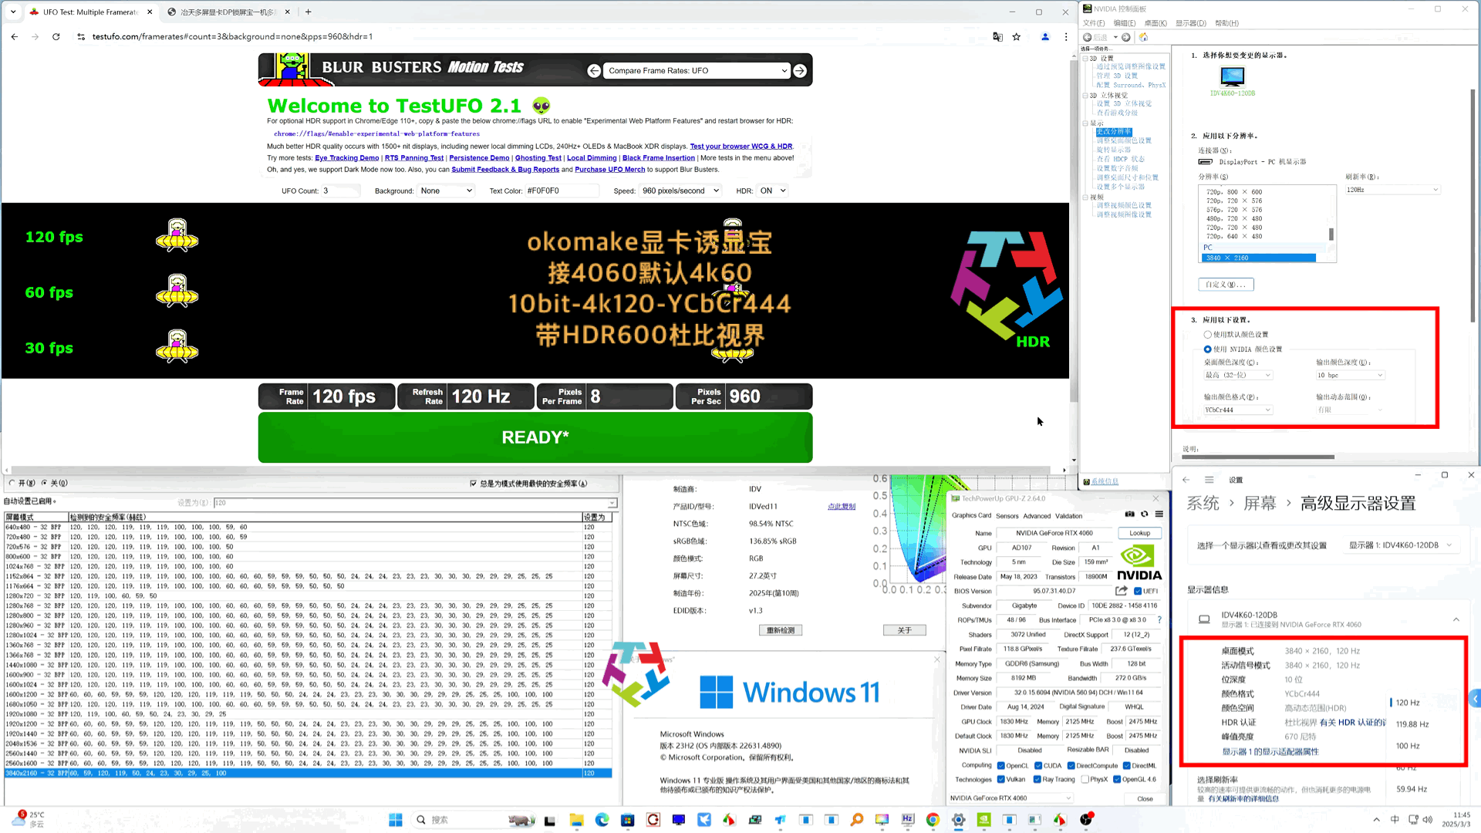Screen dimensions: 1481x833
Task: Click TestUFO previous test arrow icon
Action: coord(593,70)
